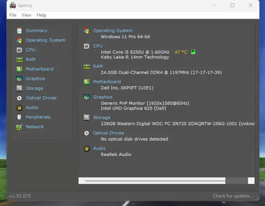Select Operating System in the sidebar
Image resolution: width=265 pixels, height=206 pixels.
(46, 40)
